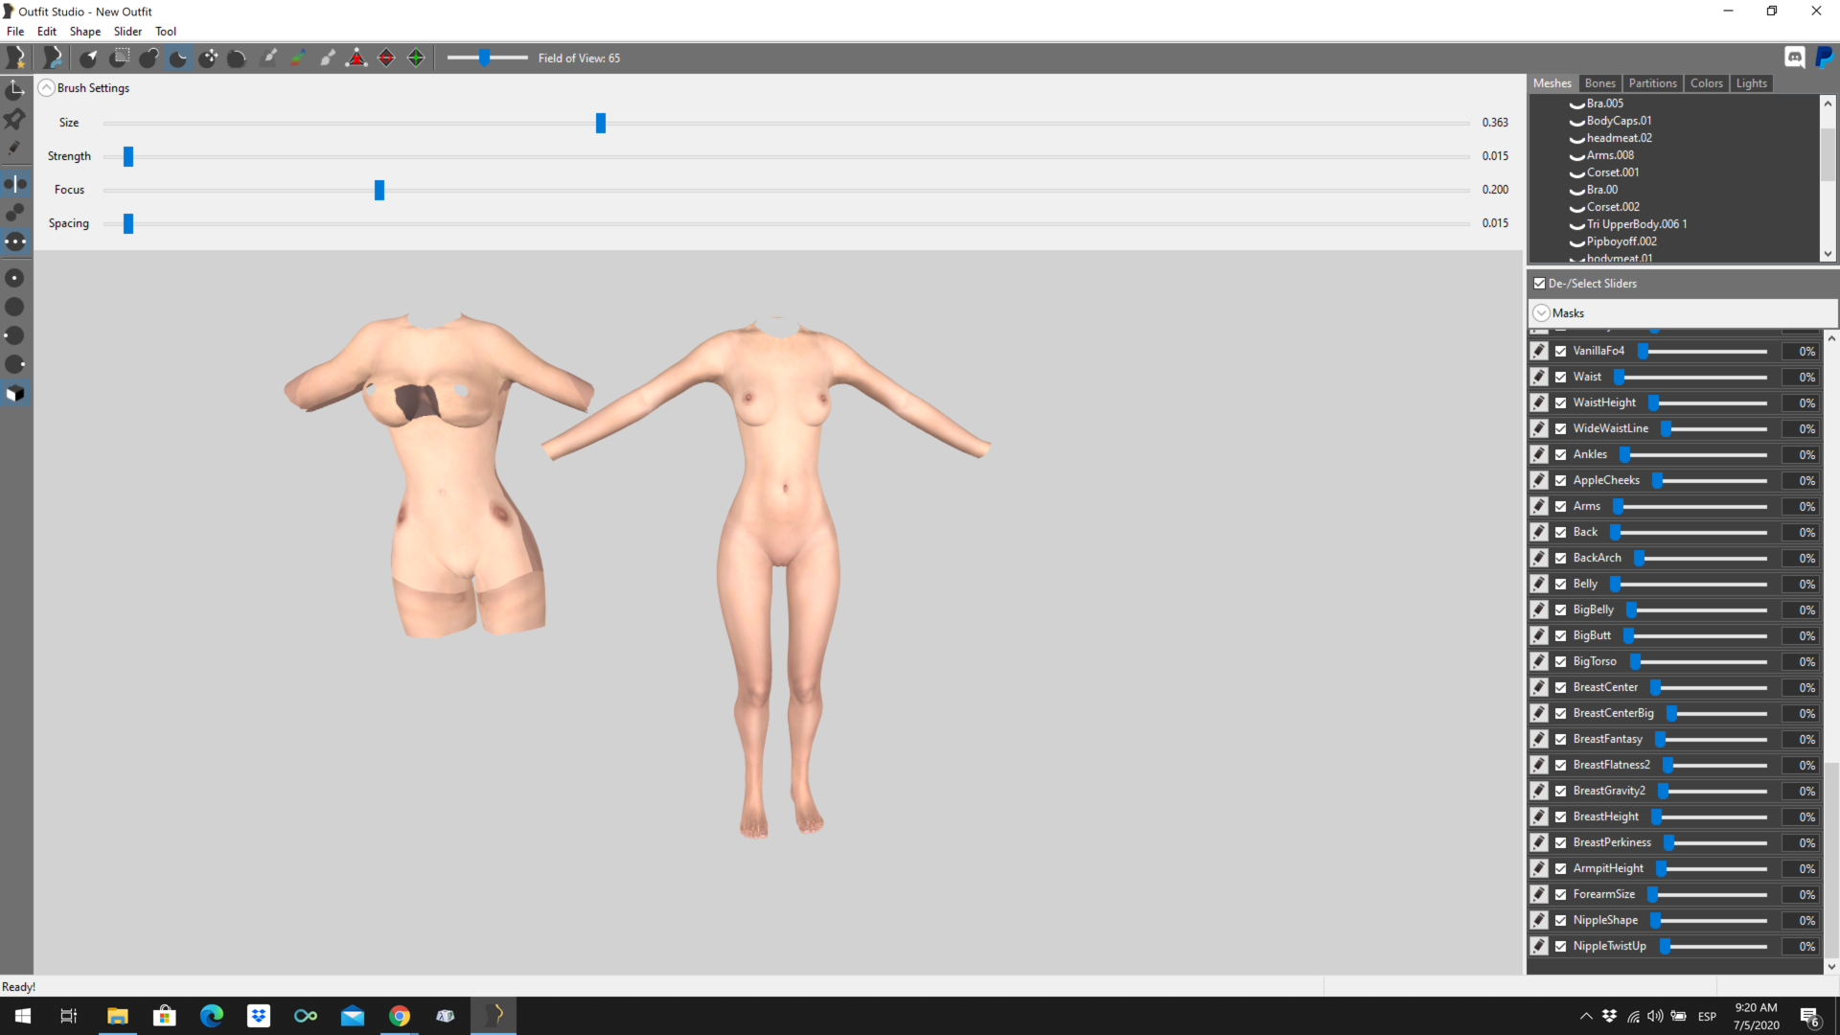The width and height of the screenshot is (1840, 1035).
Task: Switch to left side view icon
Action: pyautogui.click(x=15, y=335)
